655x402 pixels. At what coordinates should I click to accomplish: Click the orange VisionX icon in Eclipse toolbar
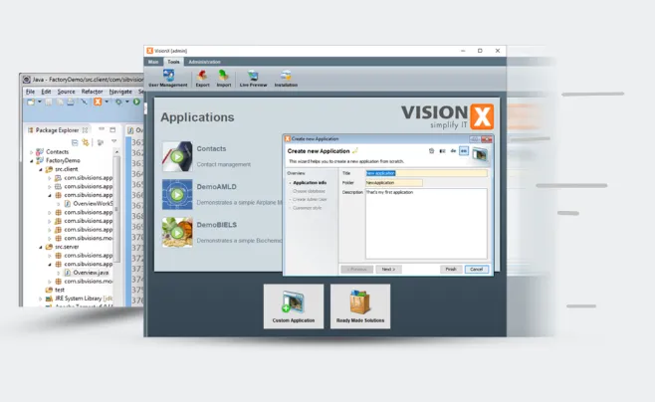tap(98, 101)
